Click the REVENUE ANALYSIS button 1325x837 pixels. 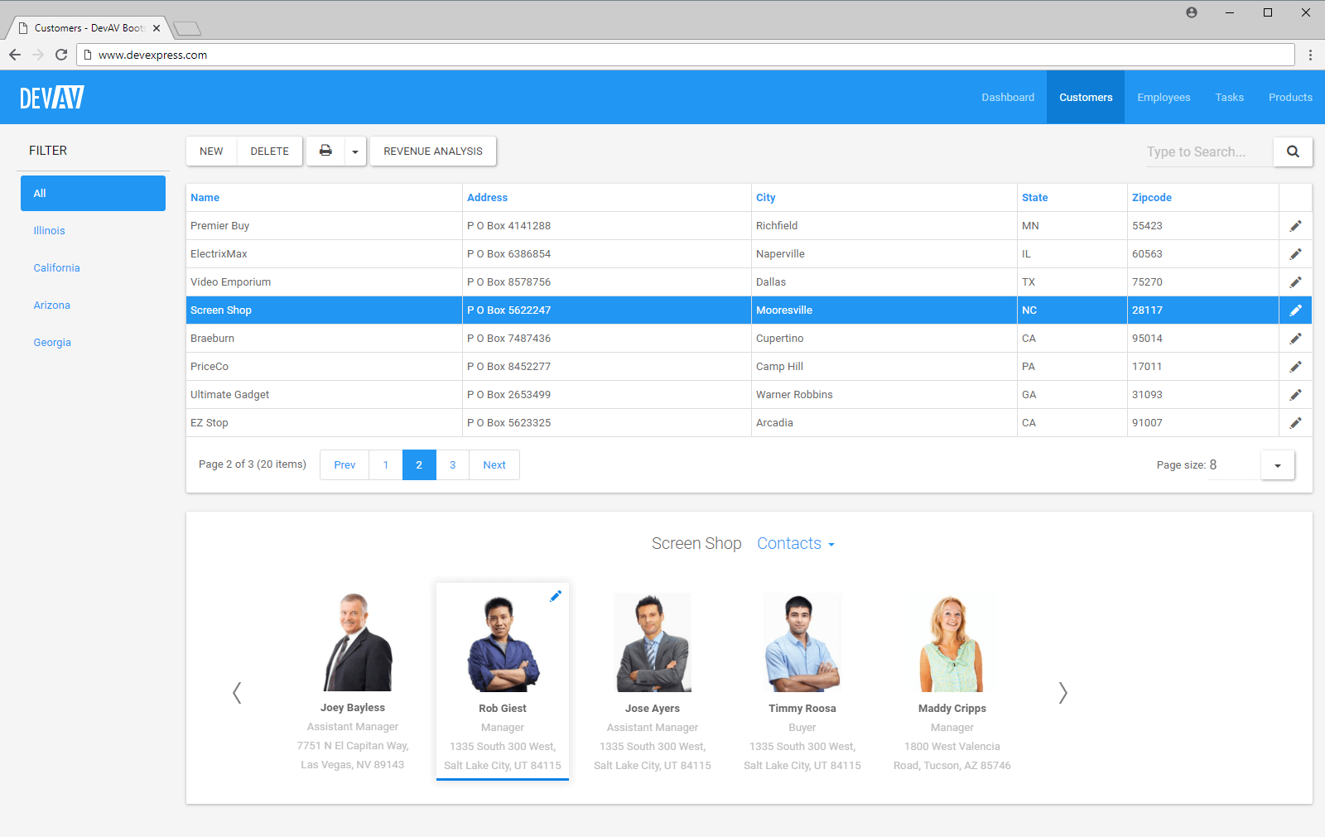tap(432, 151)
